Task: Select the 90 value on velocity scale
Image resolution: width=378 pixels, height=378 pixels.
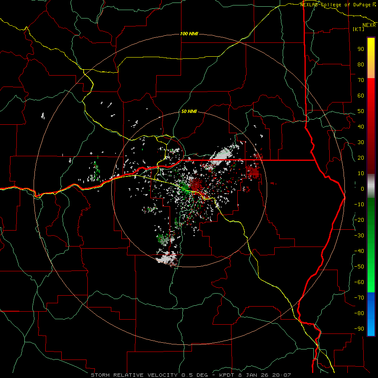Action: (x=361, y=49)
